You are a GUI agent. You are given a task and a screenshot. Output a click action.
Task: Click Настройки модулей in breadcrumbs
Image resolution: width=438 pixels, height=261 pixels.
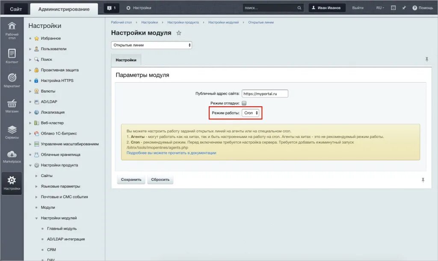tap(223, 22)
